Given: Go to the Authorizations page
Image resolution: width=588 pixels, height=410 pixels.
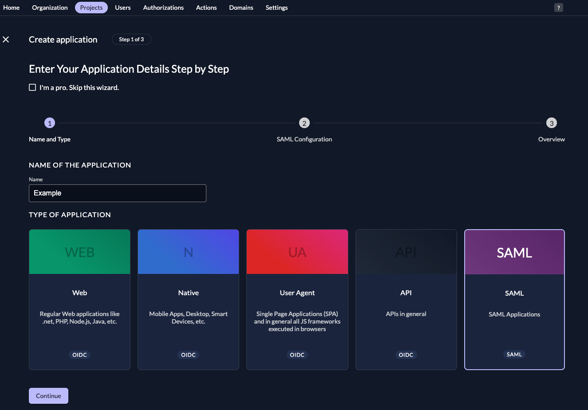Looking at the screenshot, I should point(163,8).
